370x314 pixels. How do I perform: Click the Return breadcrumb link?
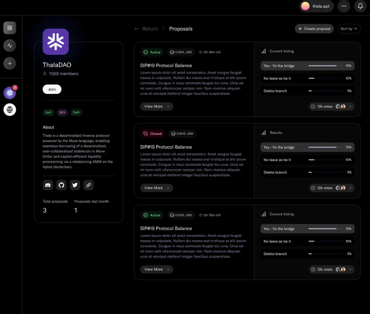click(150, 29)
